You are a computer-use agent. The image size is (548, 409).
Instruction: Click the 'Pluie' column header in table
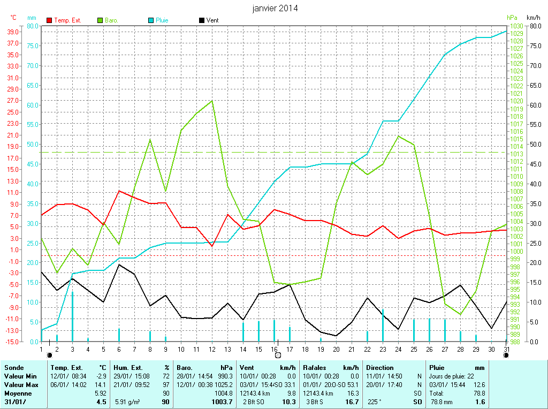point(438,368)
